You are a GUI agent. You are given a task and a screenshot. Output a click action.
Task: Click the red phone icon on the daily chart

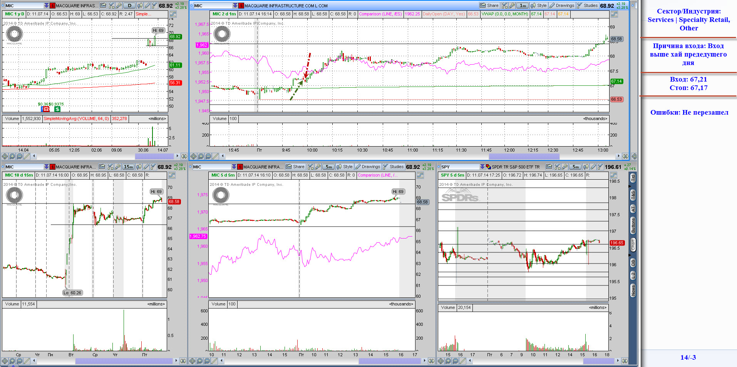pyautogui.click(x=46, y=109)
